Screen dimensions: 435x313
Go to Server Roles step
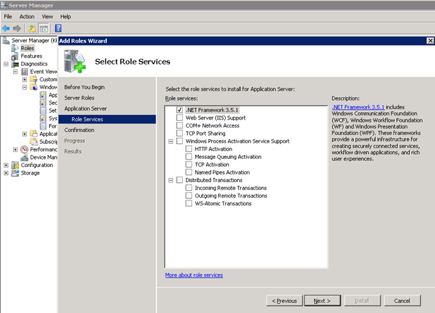(x=80, y=98)
